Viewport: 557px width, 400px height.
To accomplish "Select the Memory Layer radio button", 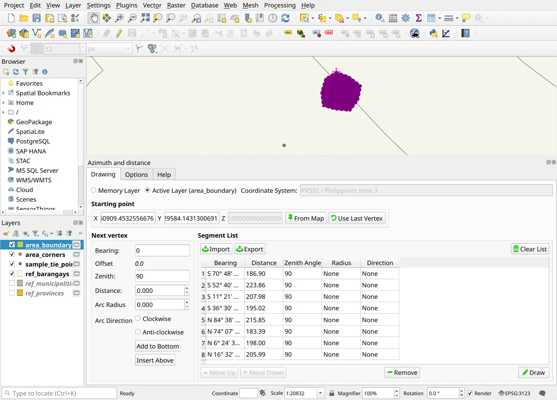I will (93, 190).
